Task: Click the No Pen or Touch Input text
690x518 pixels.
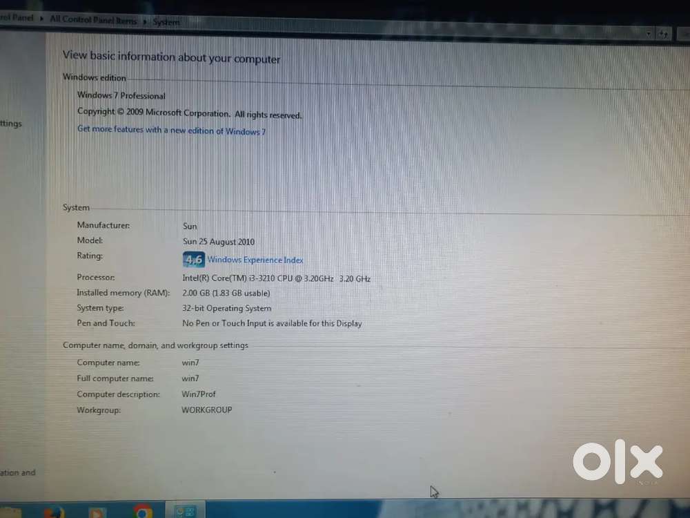Action: tap(272, 323)
